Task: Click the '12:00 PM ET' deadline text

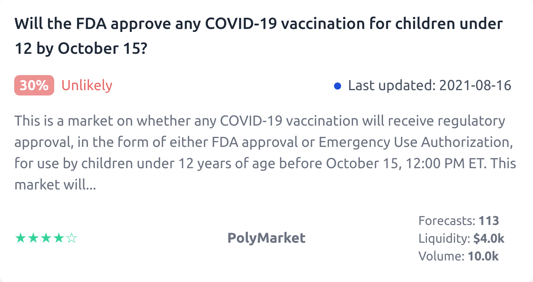Action: pos(446,163)
